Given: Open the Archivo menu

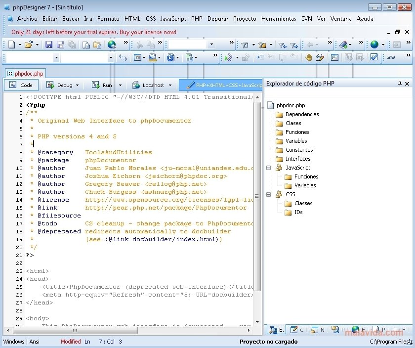Looking at the screenshot, I should [27, 19].
